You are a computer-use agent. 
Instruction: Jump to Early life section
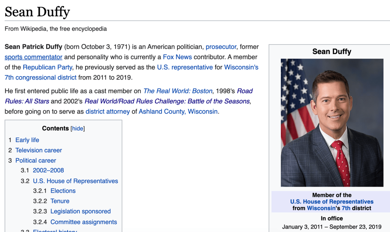pos(27,140)
